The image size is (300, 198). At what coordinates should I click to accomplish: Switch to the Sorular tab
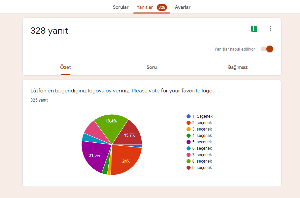121,7
